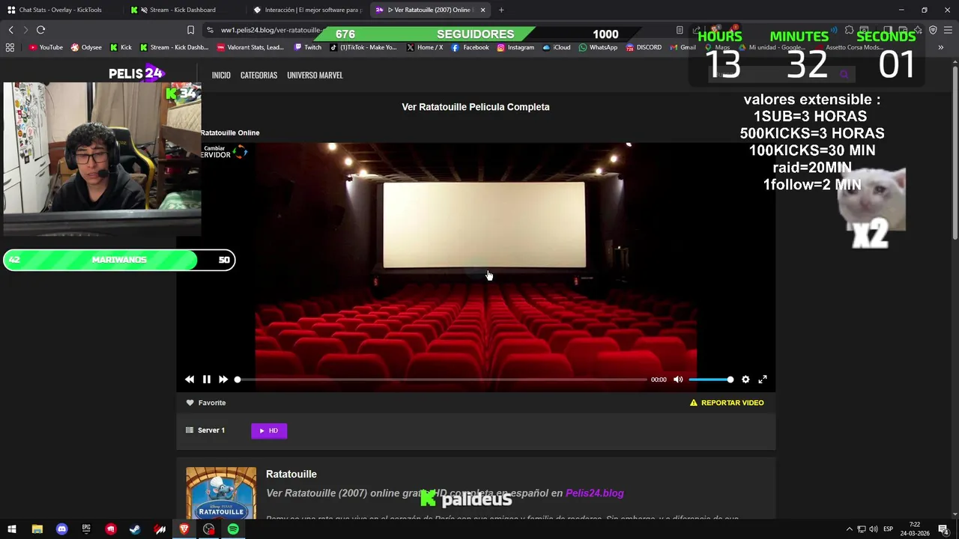Click the address bar URL
The width and height of the screenshot is (959, 539).
271,30
